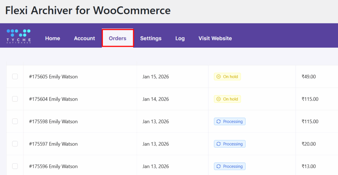Click the ₹115.00 total for order #175604
The width and height of the screenshot is (338, 175).
point(310,99)
